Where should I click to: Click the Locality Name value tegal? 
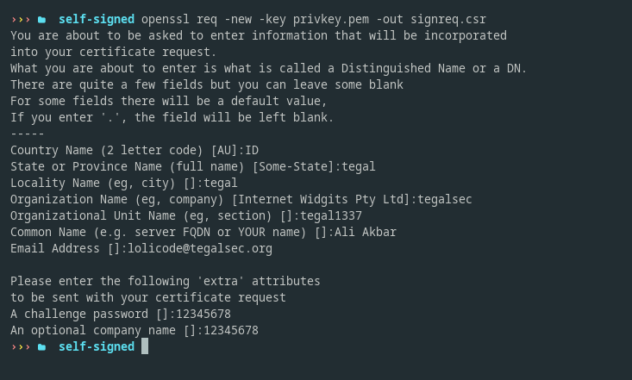tap(221, 183)
